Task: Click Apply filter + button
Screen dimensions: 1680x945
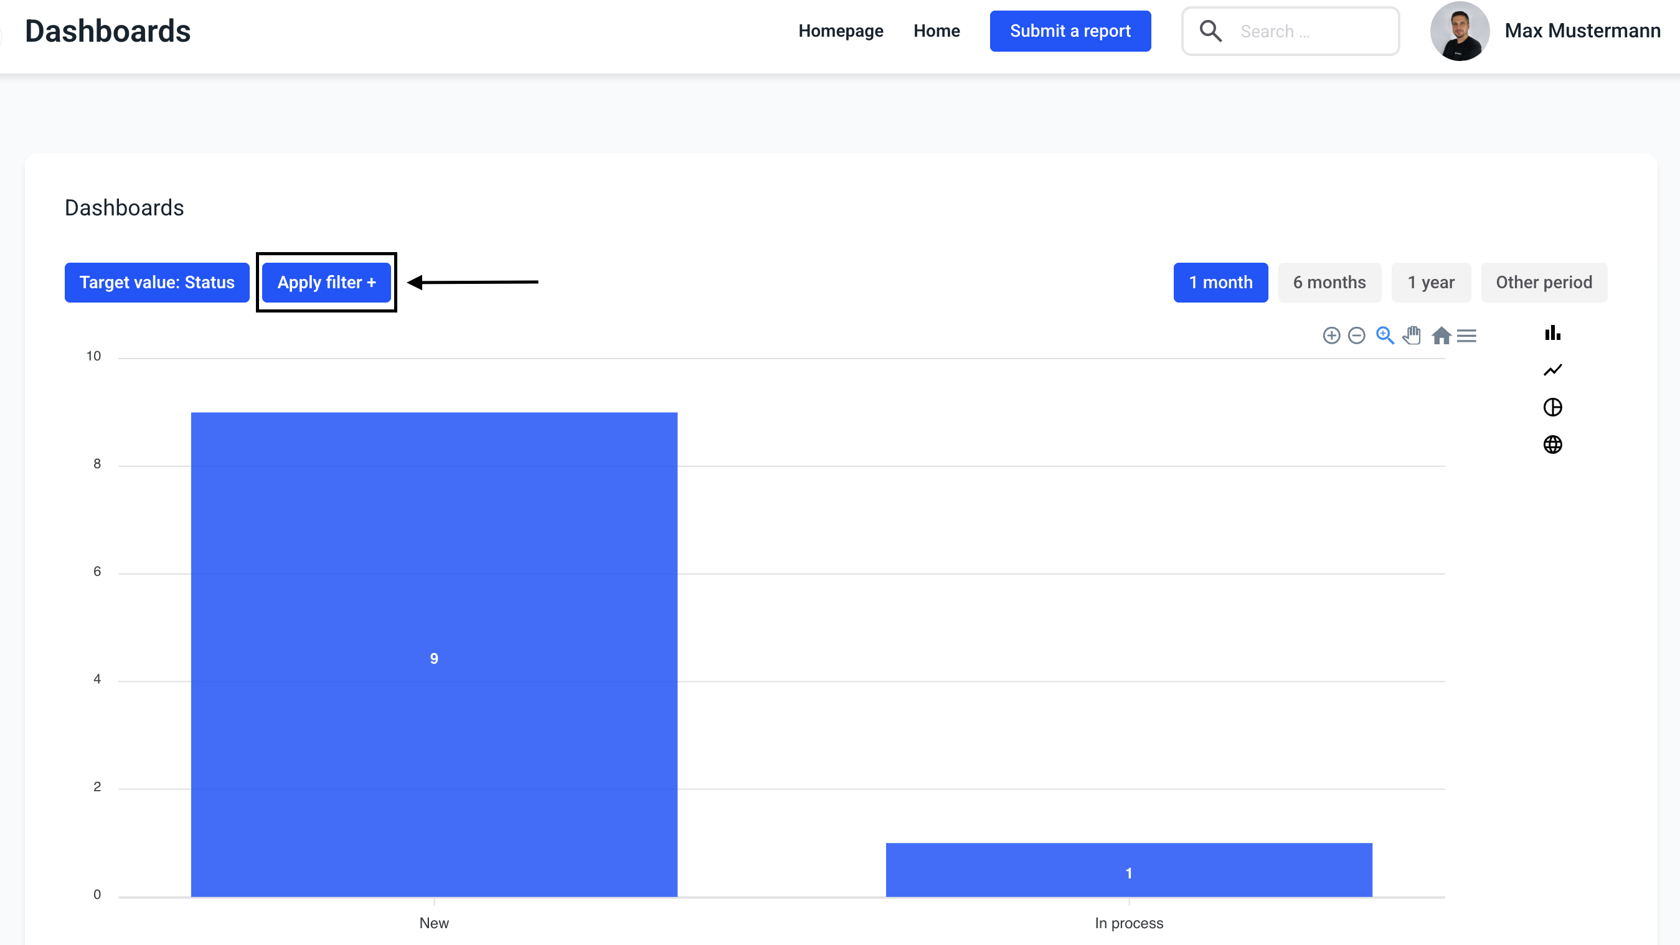Action: [x=326, y=283]
